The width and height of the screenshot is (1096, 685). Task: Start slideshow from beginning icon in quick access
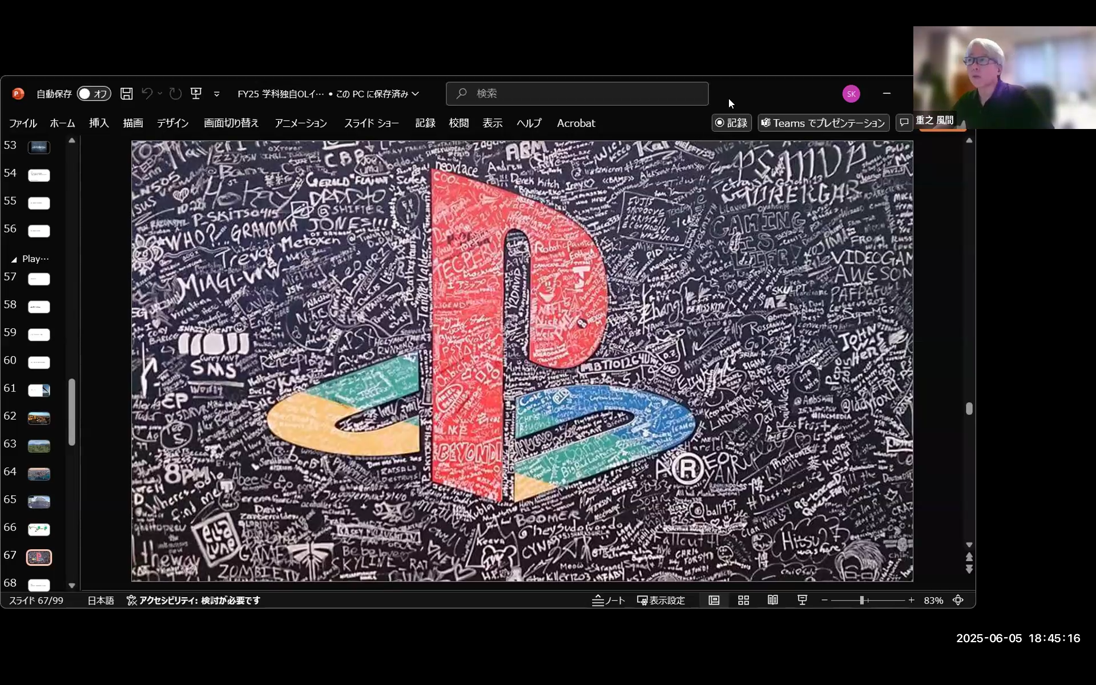coord(196,93)
